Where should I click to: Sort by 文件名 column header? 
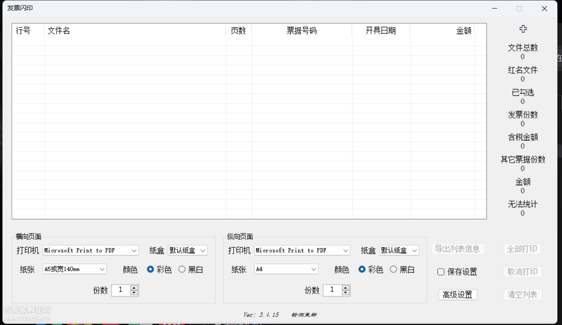point(135,31)
